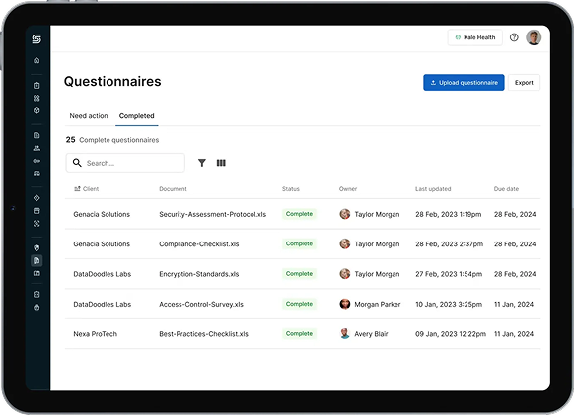The width and height of the screenshot is (575, 415).
Task: Click the Upload questionnaire button
Action: tap(464, 83)
